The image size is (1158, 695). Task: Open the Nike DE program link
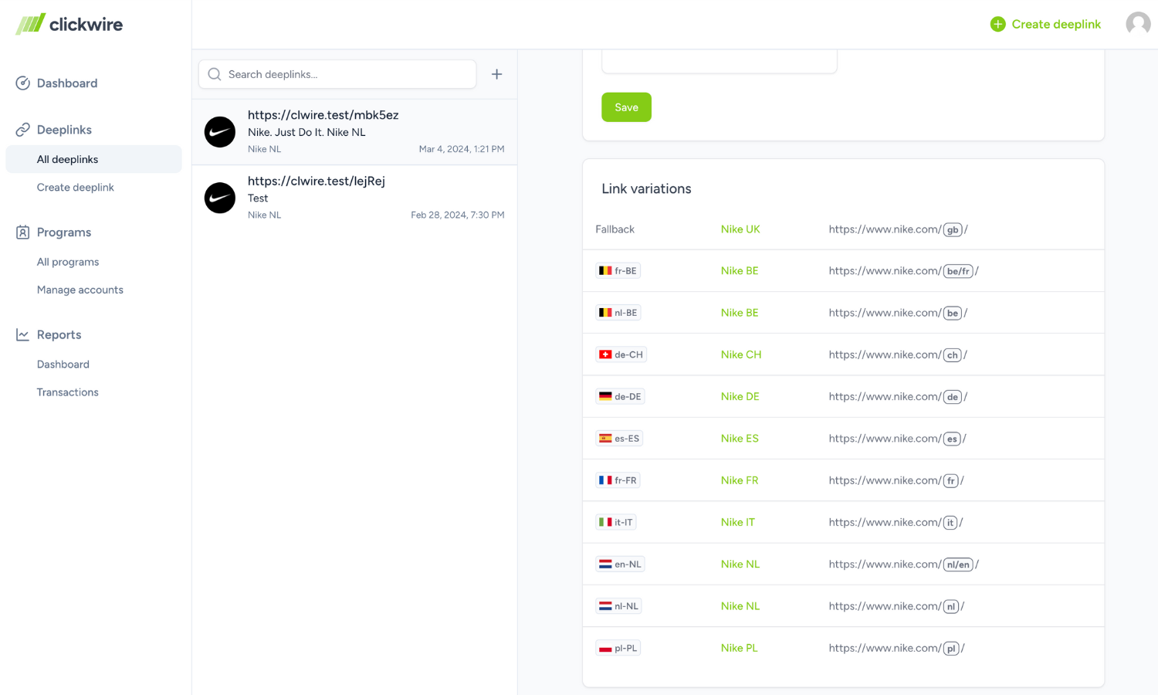pyautogui.click(x=740, y=397)
